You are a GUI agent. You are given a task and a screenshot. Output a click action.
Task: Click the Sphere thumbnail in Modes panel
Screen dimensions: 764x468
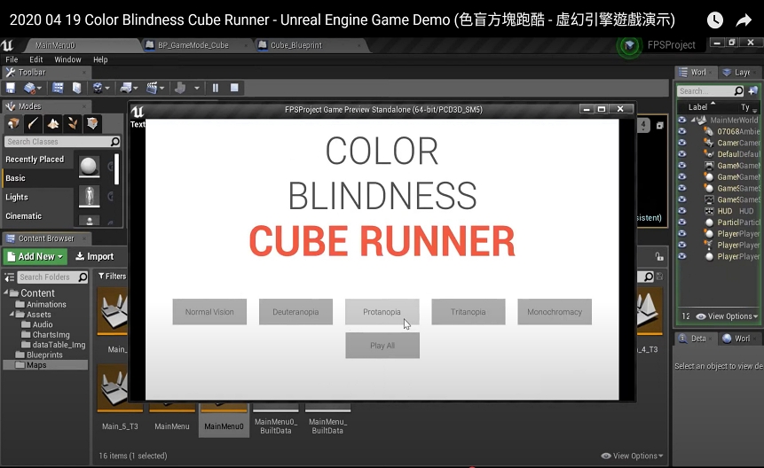[x=89, y=167]
